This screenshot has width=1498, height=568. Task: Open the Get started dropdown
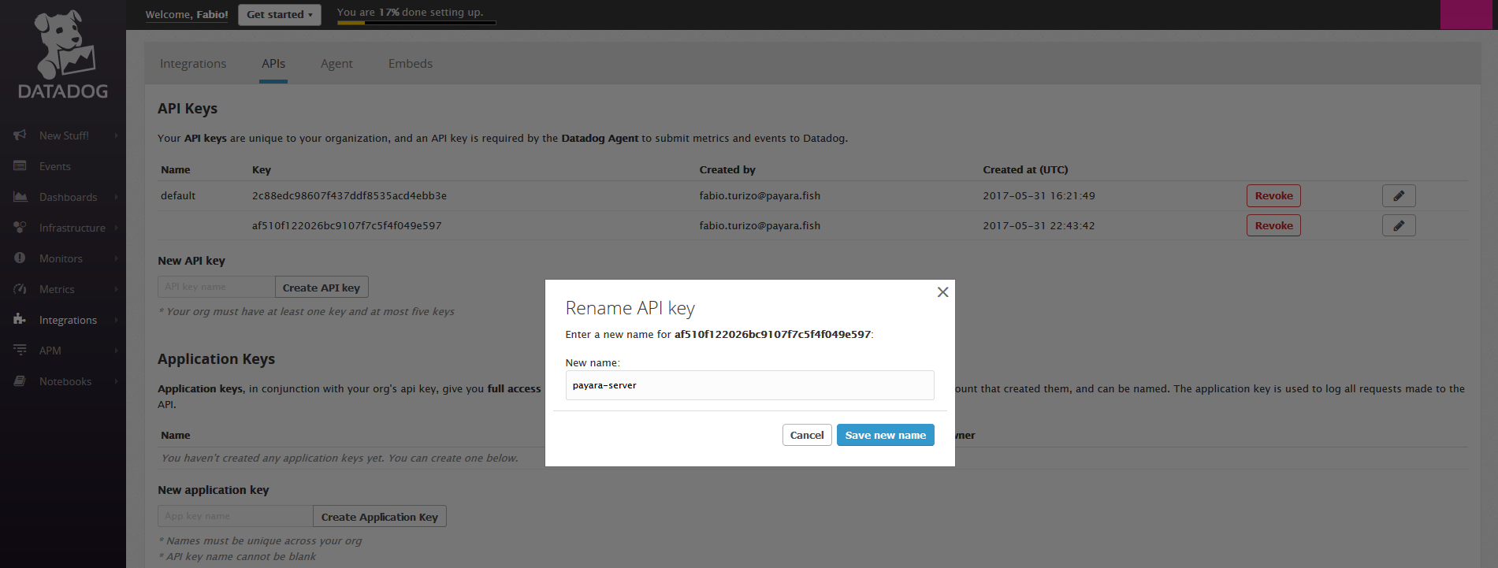(280, 14)
